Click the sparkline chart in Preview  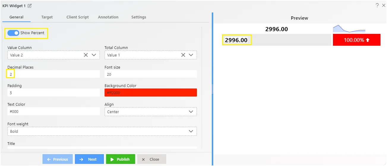click(x=349, y=29)
